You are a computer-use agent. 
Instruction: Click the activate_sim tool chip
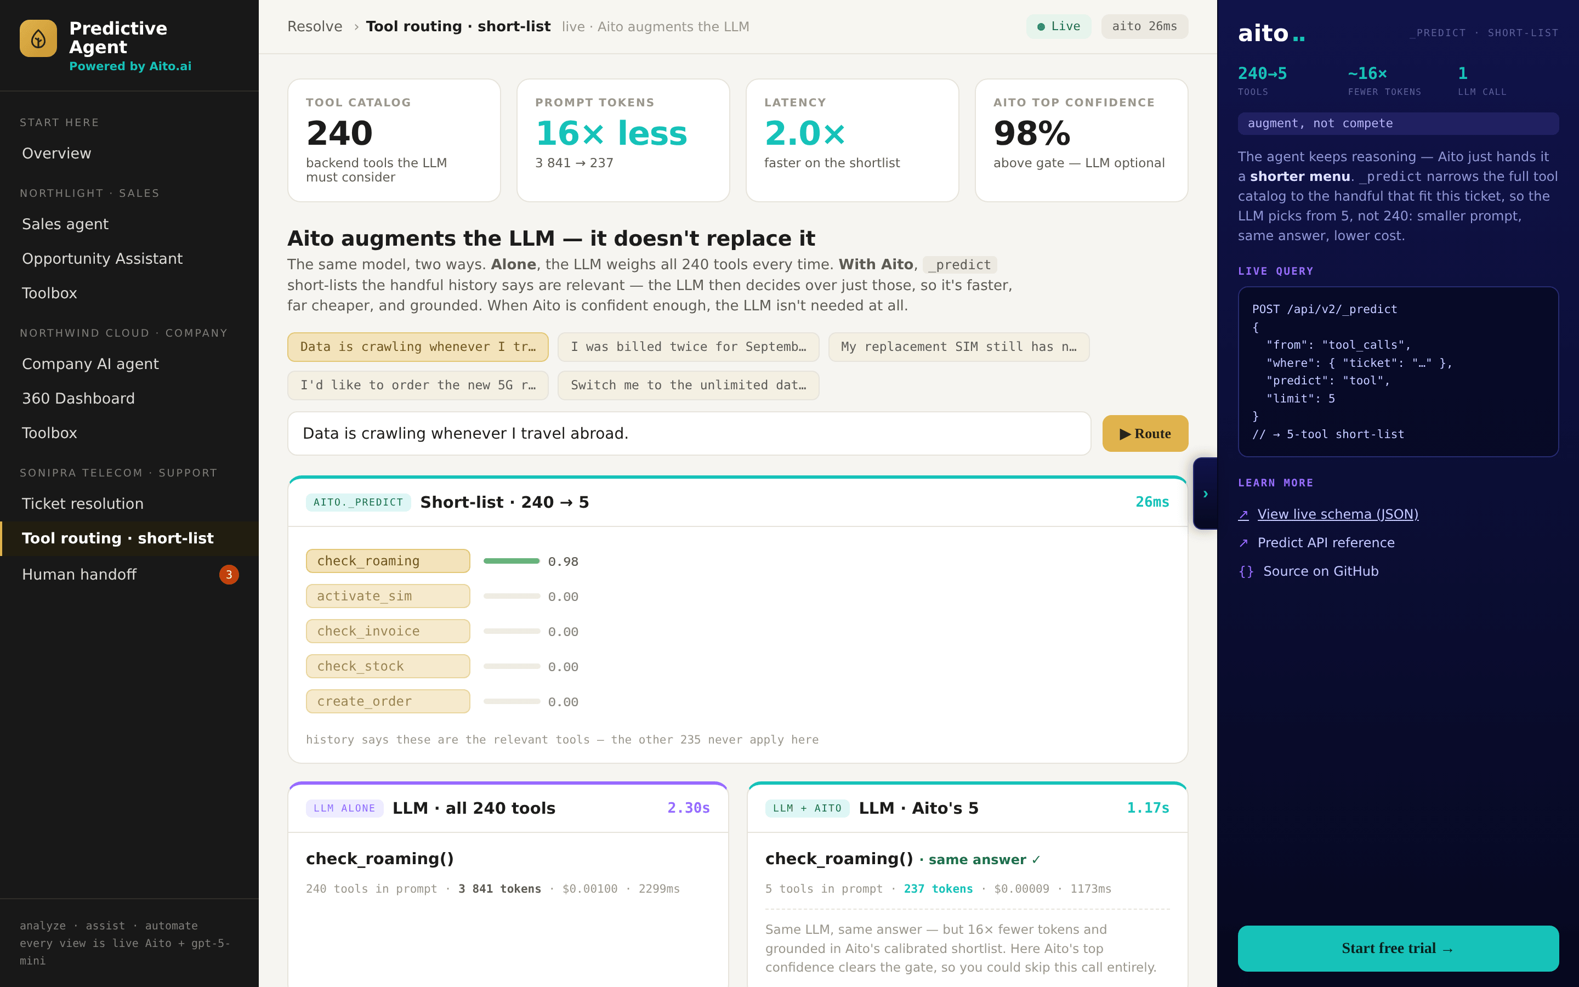(388, 597)
